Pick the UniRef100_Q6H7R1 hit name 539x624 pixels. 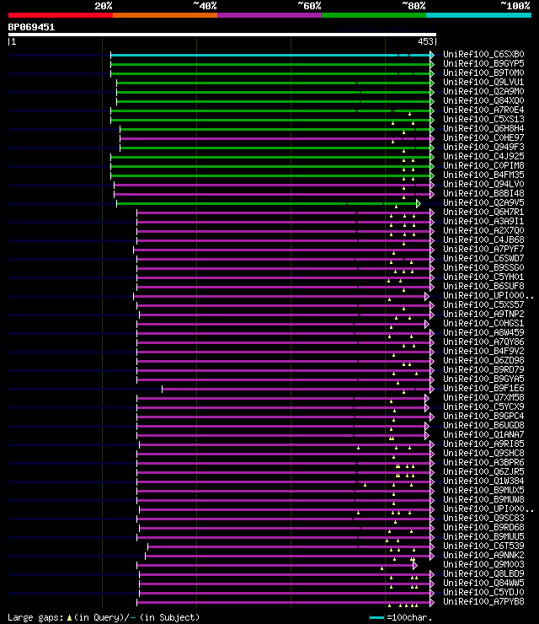pyautogui.click(x=483, y=212)
